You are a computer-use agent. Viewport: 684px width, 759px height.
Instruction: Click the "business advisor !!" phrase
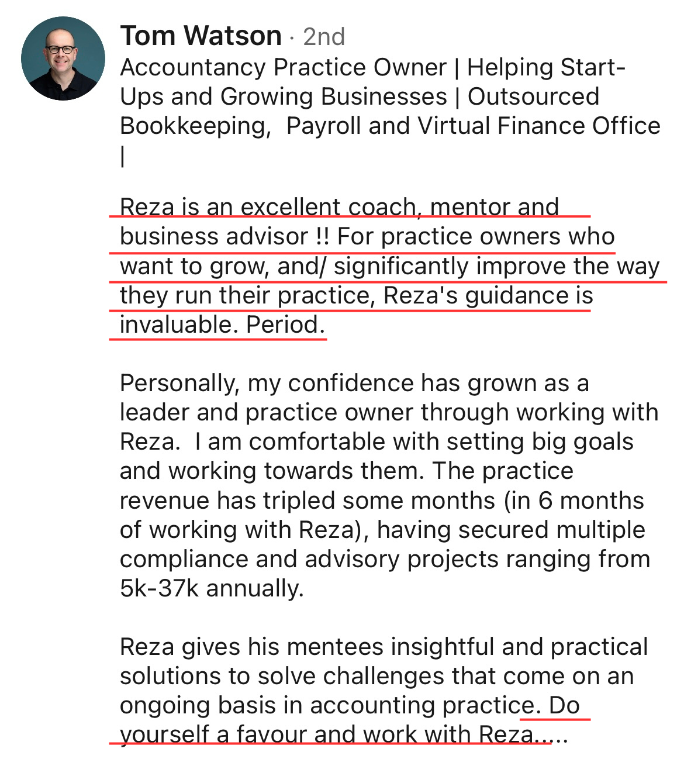(x=224, y=237)
